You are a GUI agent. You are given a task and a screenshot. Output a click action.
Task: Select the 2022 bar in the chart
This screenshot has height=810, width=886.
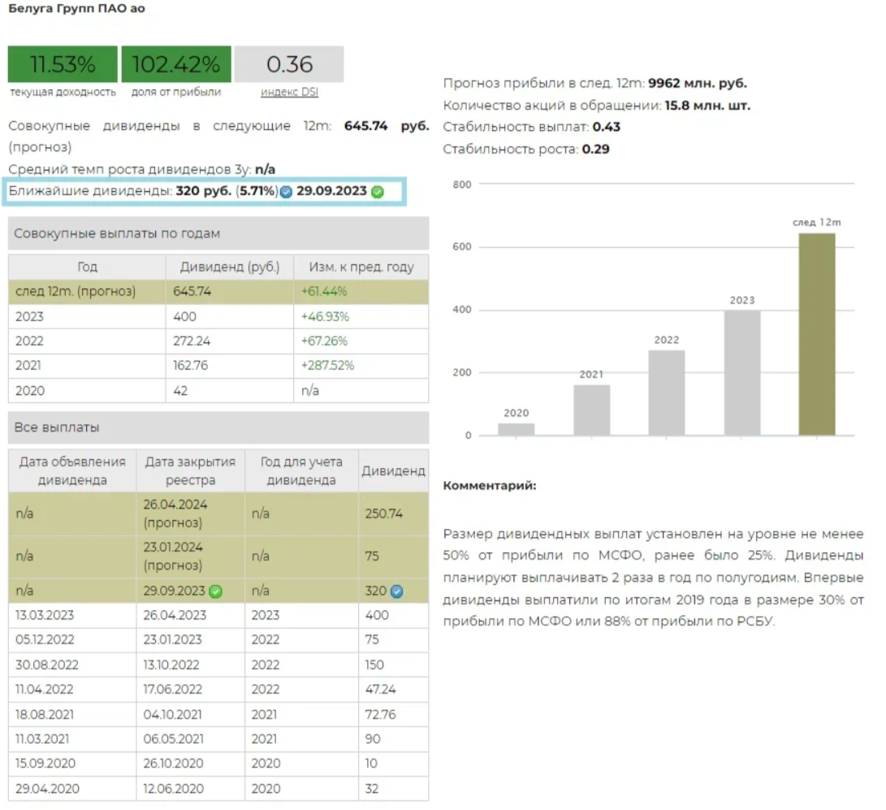coord(667,392)
